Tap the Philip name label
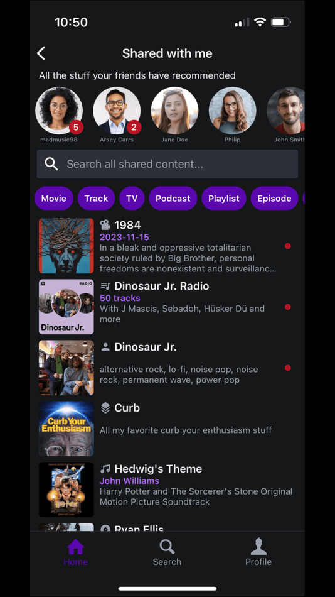The width and height of the screenshot is (335, 597). (232, 140)
